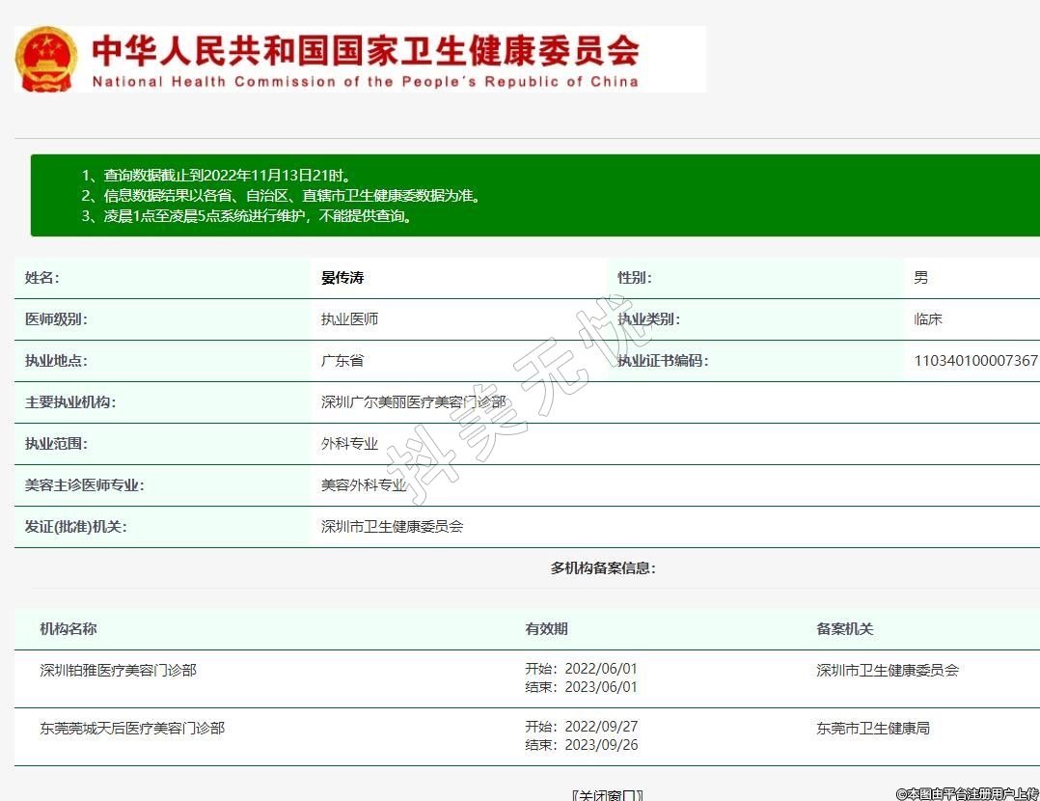Screen dimensions: 1040x801
Task: Select the 深圳铂雅医疗美容门诊部 row
Action: pyautogui.click(x=118, y=670)
